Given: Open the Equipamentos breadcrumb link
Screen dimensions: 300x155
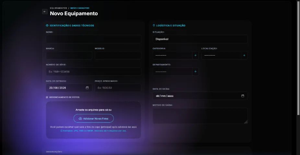Looking at the screenshot, I should click(58, 8).
